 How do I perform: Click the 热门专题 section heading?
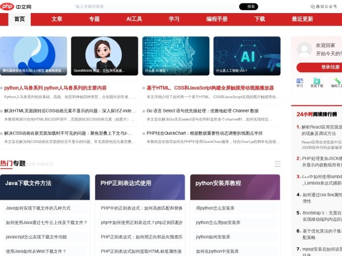click(x=13, y=163)
